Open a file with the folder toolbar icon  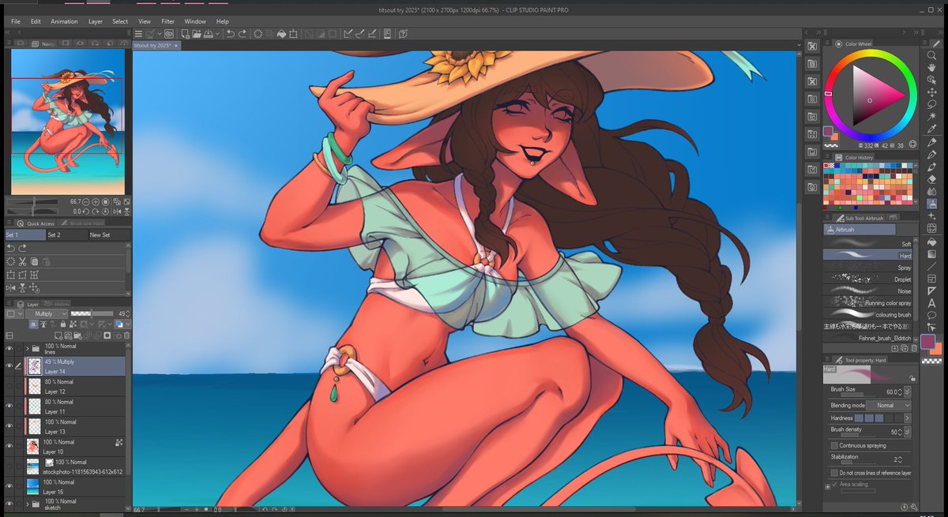coord(196,34)
